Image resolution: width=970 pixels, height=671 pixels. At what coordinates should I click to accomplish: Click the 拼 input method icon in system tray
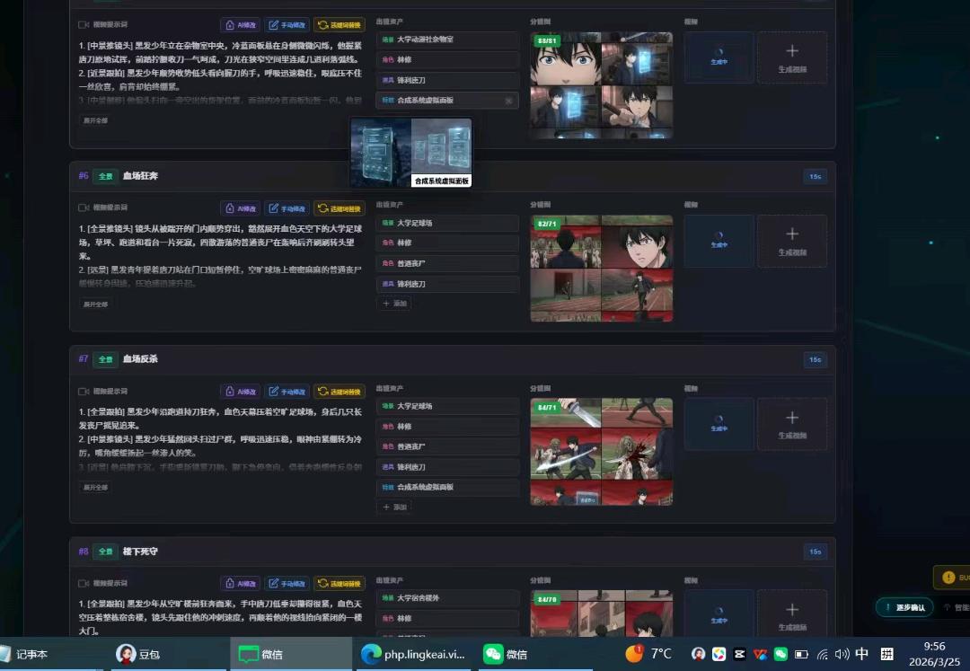[x=888, y=654]
